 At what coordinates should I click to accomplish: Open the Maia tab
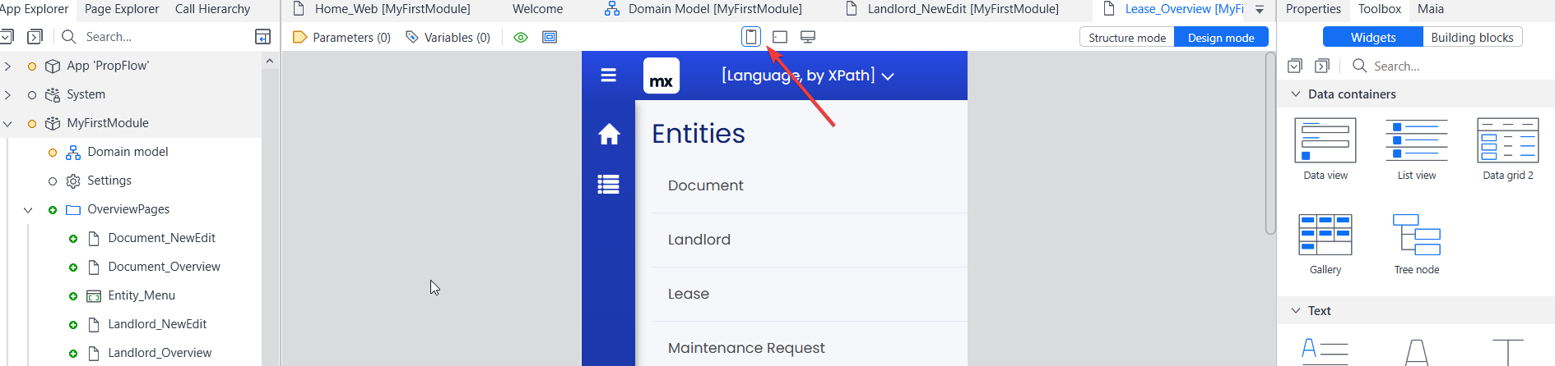click(1431, 9)
